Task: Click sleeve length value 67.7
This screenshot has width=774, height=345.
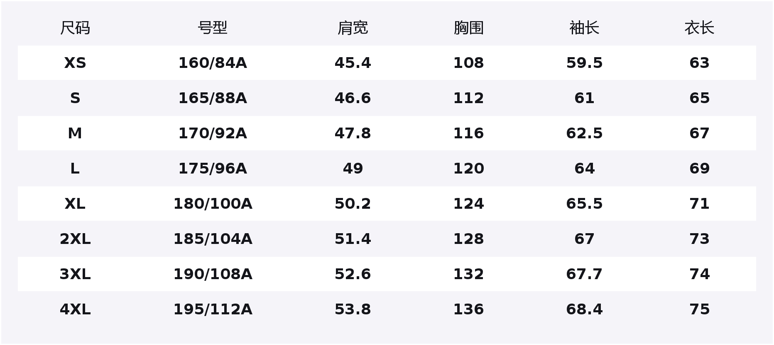Action: pos(584,274)
